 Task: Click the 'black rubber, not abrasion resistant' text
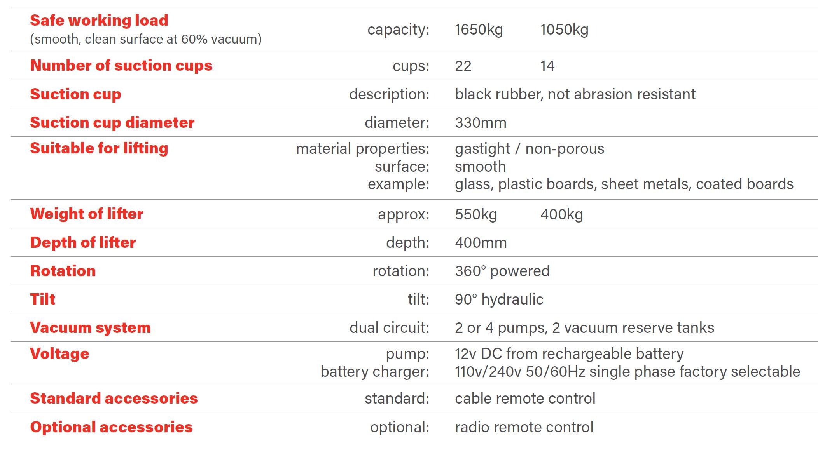point(575,94)
